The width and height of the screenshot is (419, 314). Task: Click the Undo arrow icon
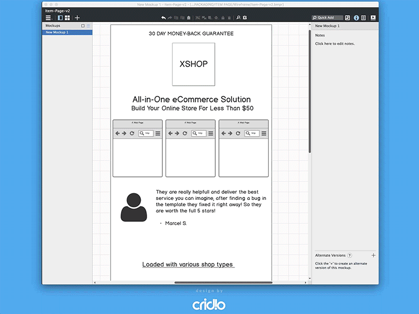tap(164, 17)
